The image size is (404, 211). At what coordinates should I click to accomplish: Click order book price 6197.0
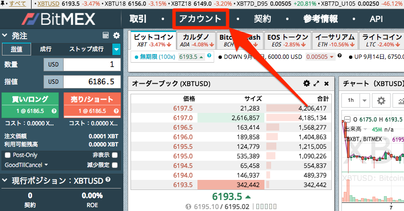183,118
